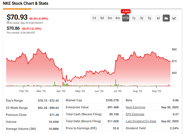The width and height of the screenshot is (184, 134).
Task: Click the Apr '25 axis label
Action: pyautogui.click(x=61, y=91)
